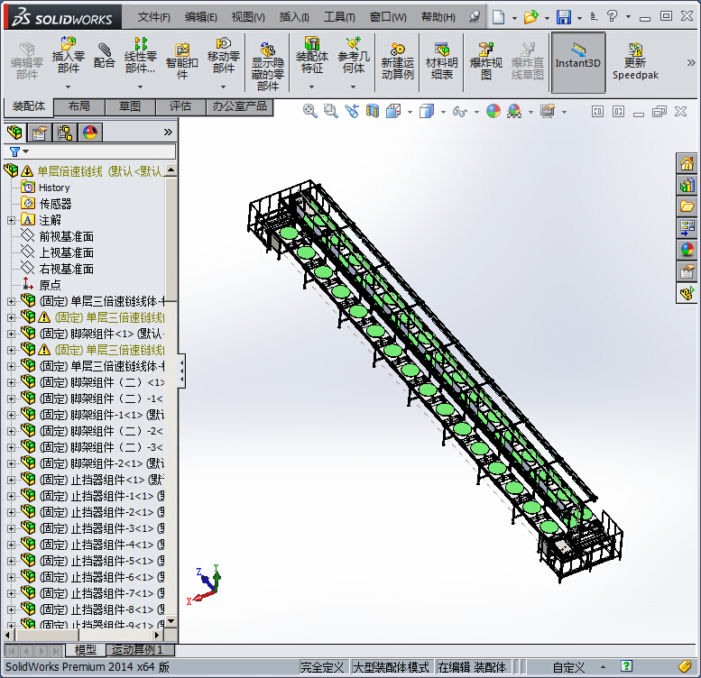Click Zoom to Fit magnifier icon

pyautogui.click(x=309, y=111)
